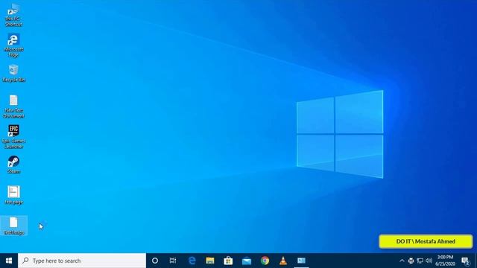Open the clock showing 3:00 PM
Image resolution: width=477 pixels, height=268 pixels.
coord(446,261)
